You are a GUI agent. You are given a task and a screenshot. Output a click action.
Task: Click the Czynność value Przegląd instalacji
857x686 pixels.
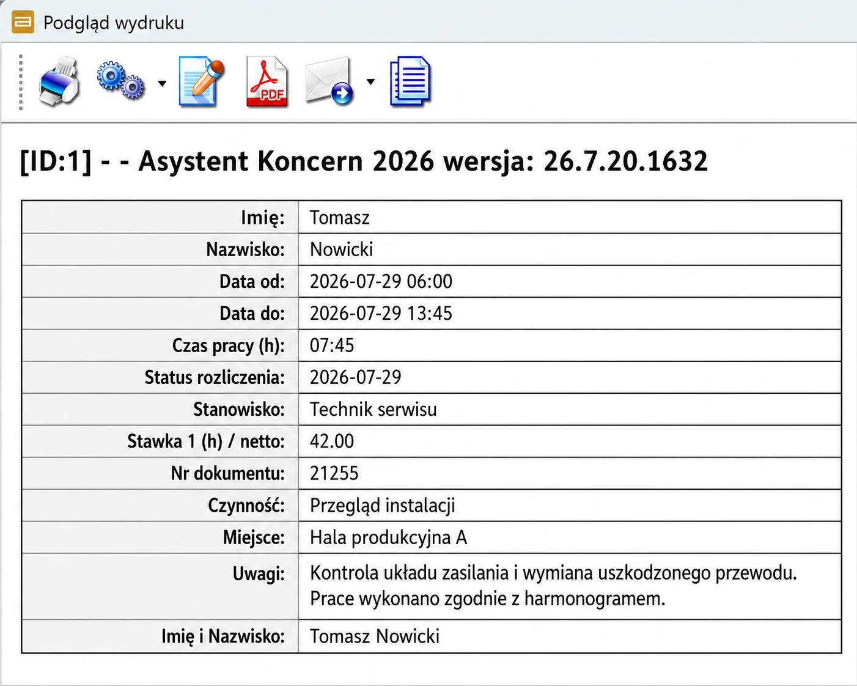point(383,506)
